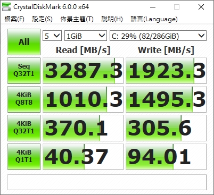214x195 pixels.
Task: Click the 4KiB Q32T1 read result 370.1
Action: (83, 128)
